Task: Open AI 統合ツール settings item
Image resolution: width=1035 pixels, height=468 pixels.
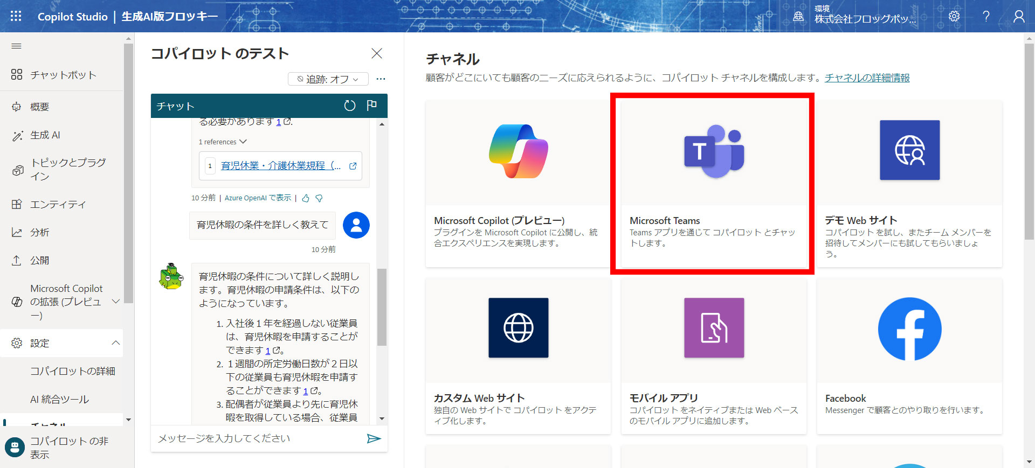Action: coord(59,399)
